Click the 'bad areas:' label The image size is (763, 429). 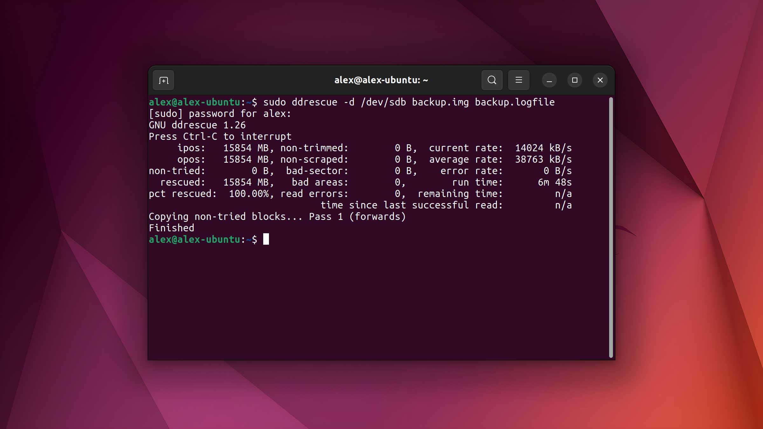tap(320, 182)
